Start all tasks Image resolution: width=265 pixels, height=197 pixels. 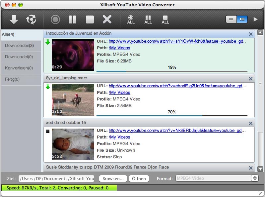pyautogui.click(x=131, y=20)
